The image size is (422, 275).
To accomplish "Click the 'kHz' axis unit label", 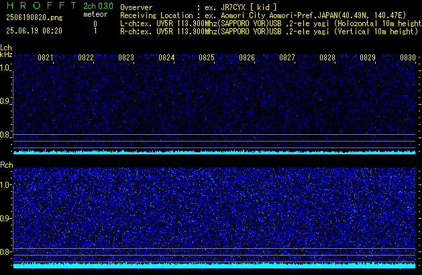I will point(6,54).
